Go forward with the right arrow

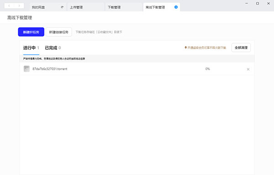pos(19,6)
